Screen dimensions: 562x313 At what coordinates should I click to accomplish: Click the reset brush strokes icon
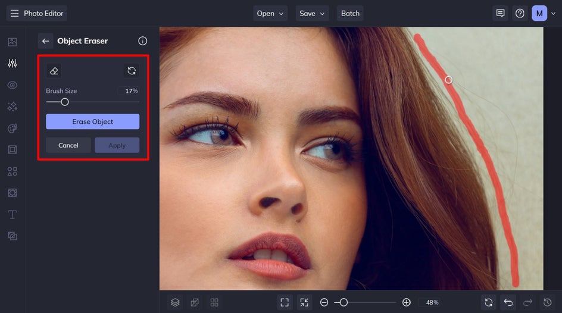(132, 71)
